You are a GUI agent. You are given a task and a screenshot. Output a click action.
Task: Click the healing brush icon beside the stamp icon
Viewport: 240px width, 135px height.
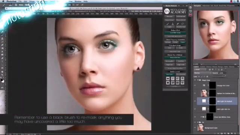tap(178, 24)
